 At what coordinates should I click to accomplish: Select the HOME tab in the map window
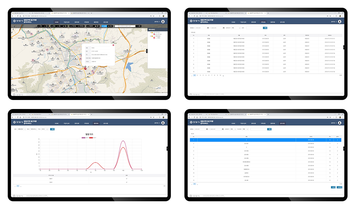coord(57,22)
